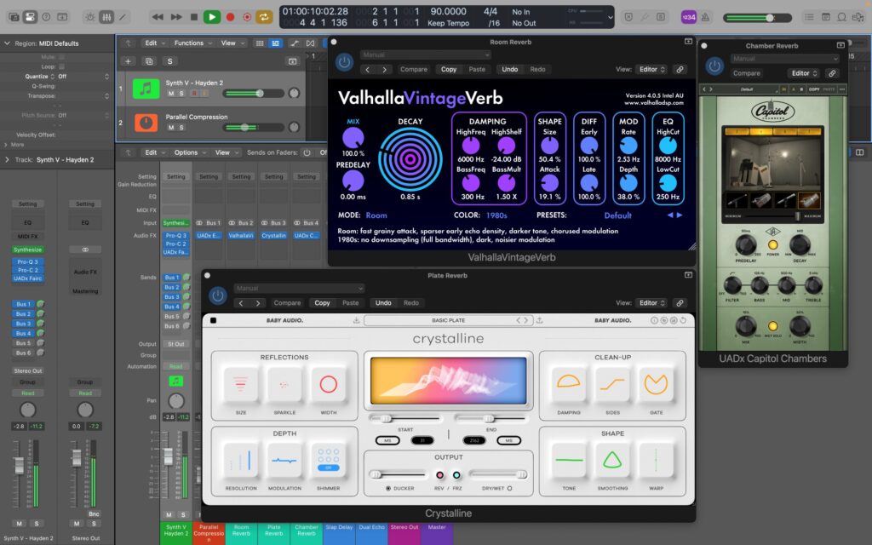This screenshot has height=545, width=872.
Task: Click the Width control in Crystalline Reflections
Action: (328, 386)
